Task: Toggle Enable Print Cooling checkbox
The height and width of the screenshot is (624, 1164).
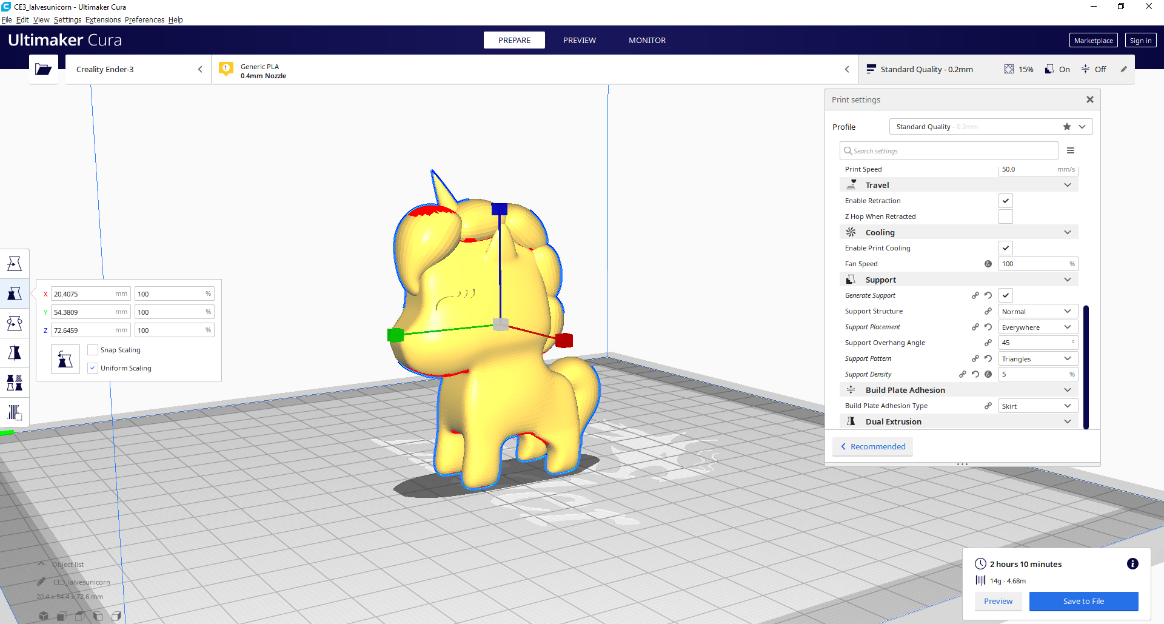Action: pyautogui.click(x=1006, y=248)
